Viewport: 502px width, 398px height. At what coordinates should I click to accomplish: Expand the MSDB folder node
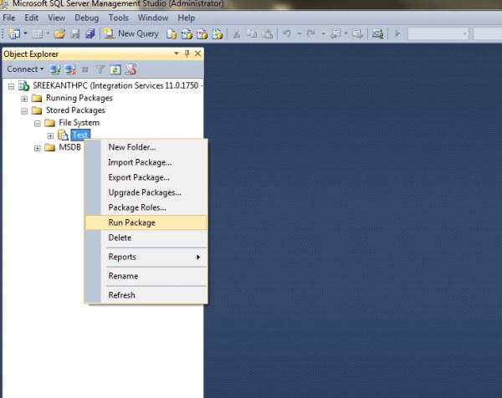38,148
